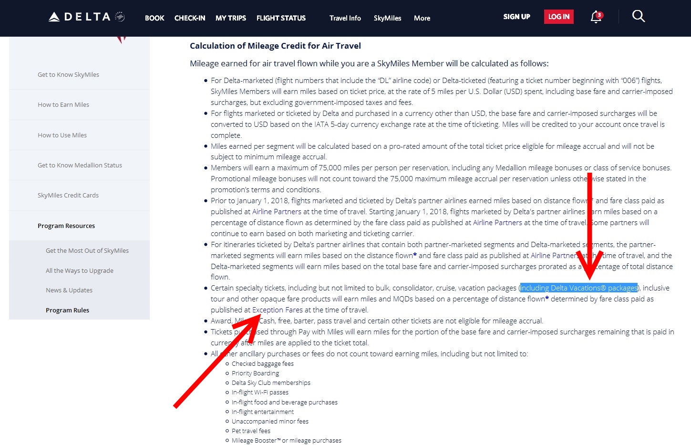Screen dimensions: 691x445
Task: Click the SIGN UP link
Action: [516, 16]
